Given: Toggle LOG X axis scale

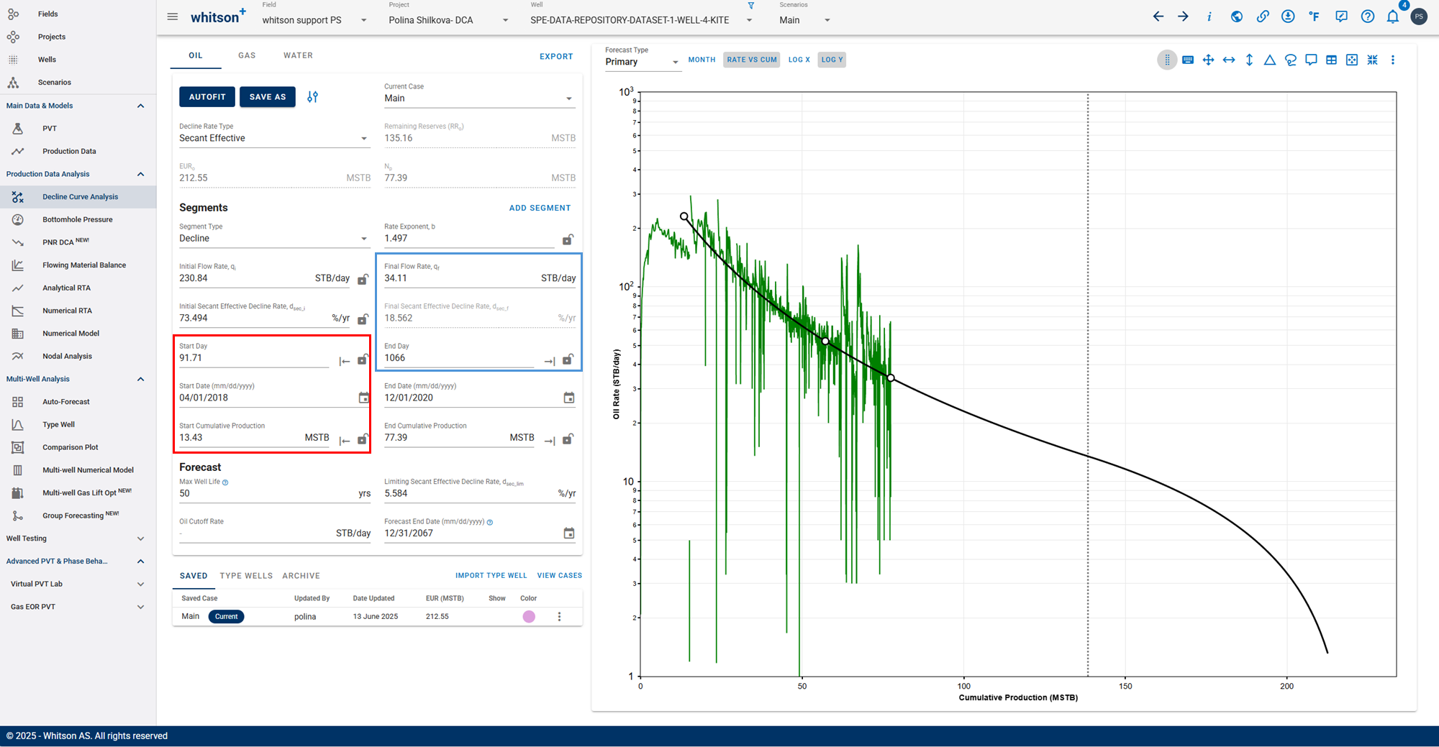Looking at the screenshot, I should coord(799,60).
